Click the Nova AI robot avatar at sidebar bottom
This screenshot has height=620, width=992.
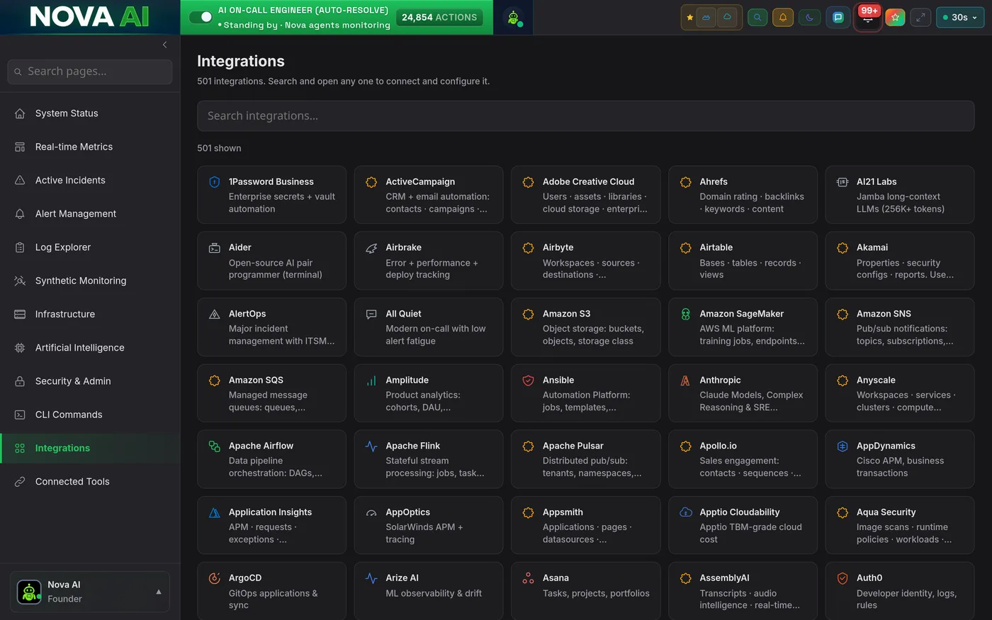click(x=29, y=592)
